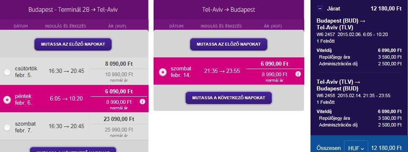The image size is (408, 152).
Task: Click the 16:30 → 20:45 time on febr. 7.
Action: point(67,126)
